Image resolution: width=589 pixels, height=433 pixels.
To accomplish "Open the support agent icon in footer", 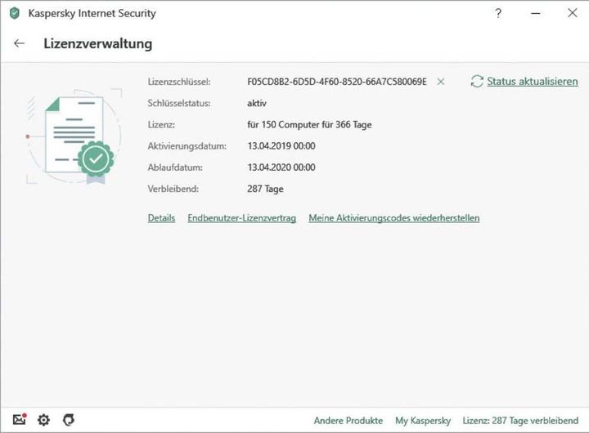I will click(69, 420).
